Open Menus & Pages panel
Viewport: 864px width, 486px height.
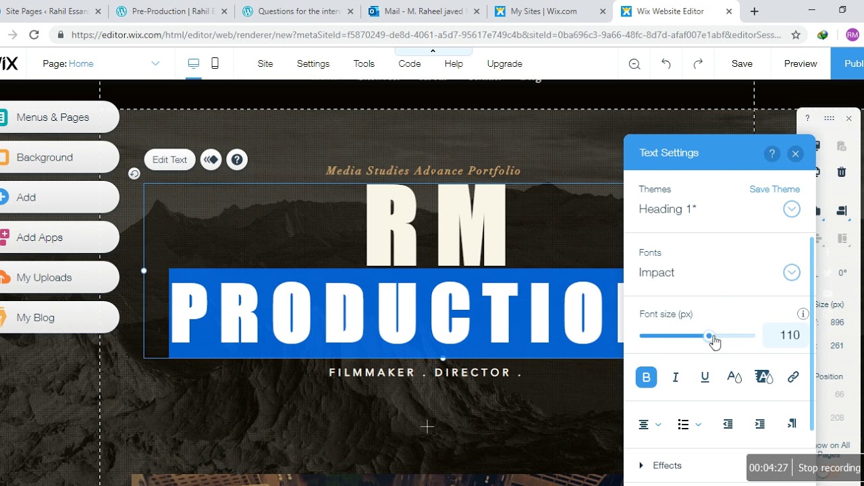59,117
